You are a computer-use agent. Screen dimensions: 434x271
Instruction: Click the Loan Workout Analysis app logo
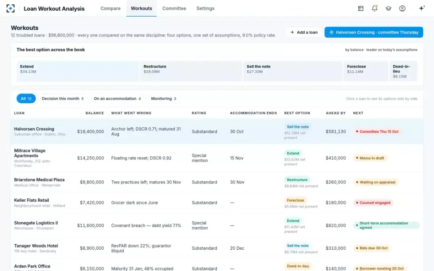pos(10,8)
